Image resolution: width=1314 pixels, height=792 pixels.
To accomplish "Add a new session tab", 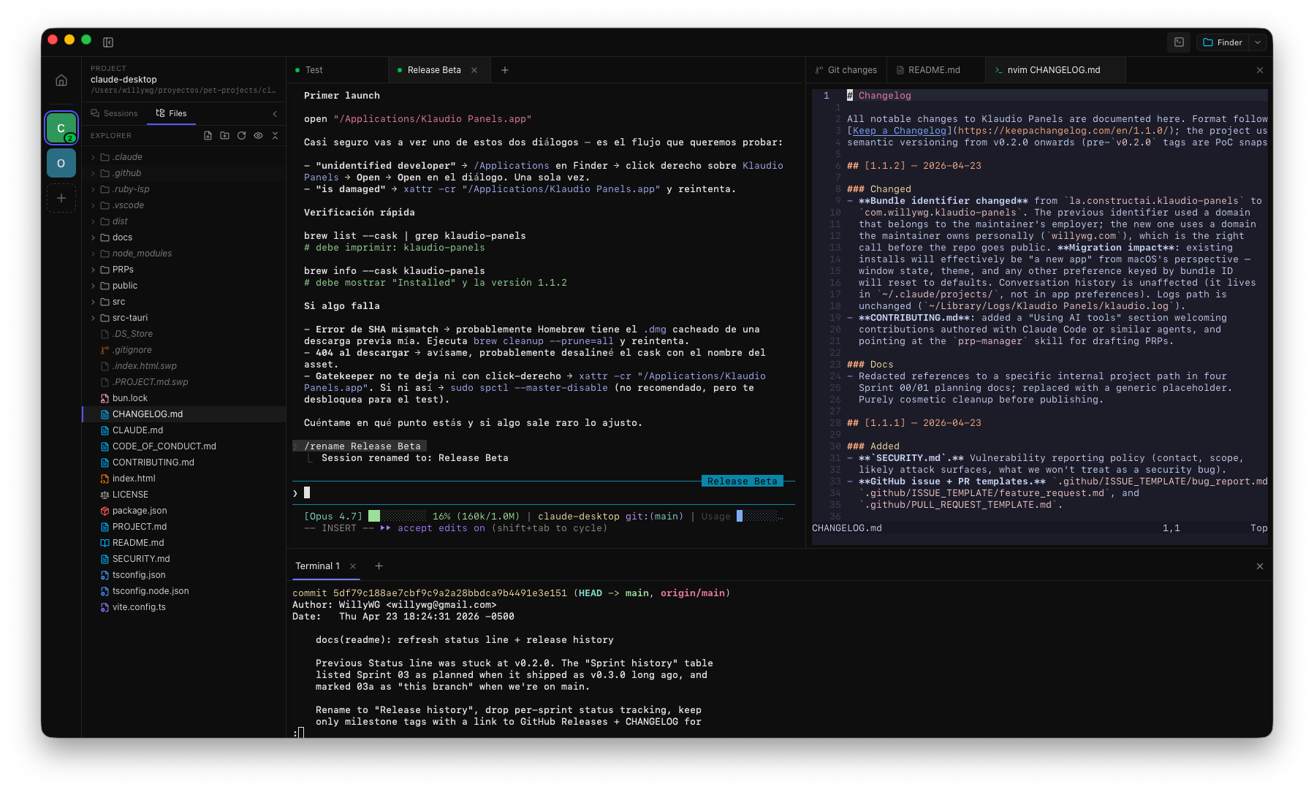I will pos(505,70).
